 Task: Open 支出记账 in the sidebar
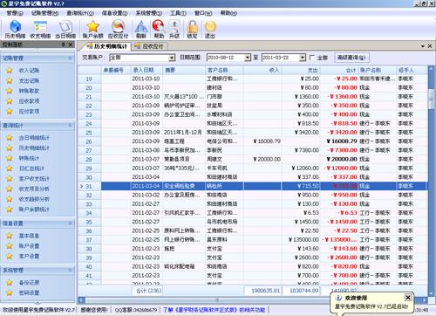(29, 80)
